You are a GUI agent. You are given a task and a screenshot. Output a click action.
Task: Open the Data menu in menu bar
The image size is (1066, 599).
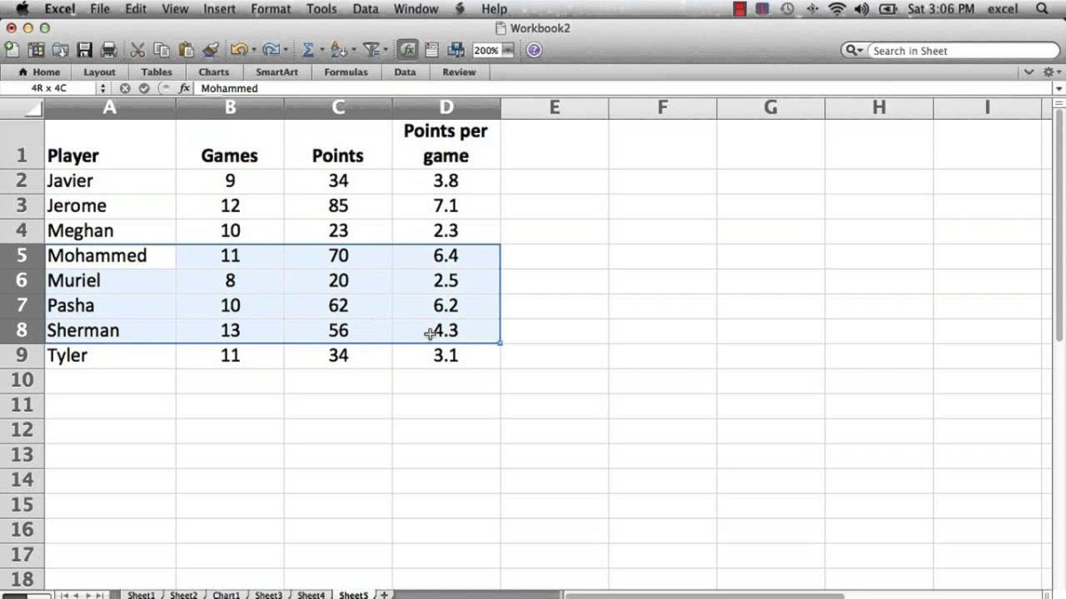pos(365,9)
